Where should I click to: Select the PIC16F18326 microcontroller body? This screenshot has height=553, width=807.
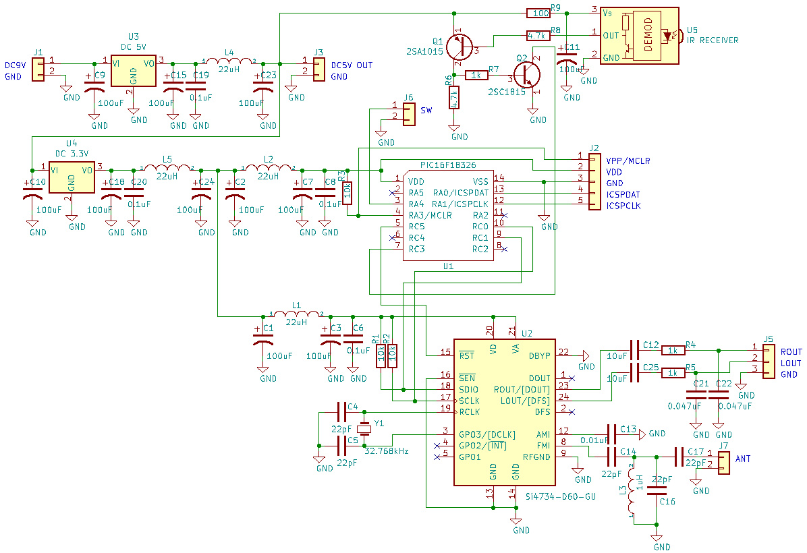pyautogui.click(x=448, y=216)
